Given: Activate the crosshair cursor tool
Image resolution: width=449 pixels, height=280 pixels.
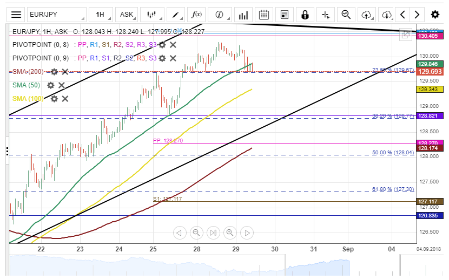Looking at the screenshot, I should 326,15.
